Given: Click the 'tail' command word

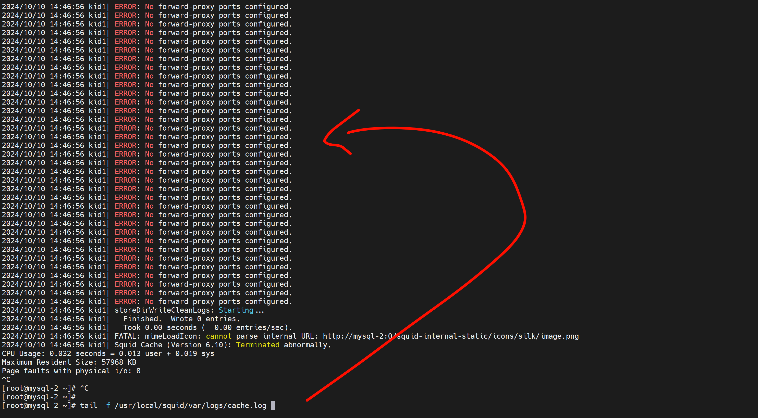Looking at the screenshot, I should [x=88, y=406].
